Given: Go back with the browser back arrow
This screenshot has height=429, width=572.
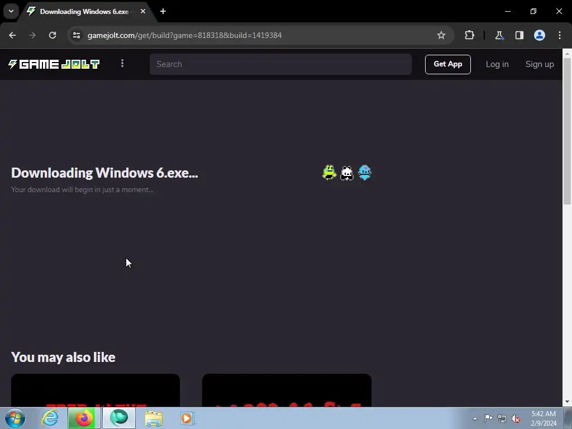Looking at the screenshot, I should coord(12,35).
